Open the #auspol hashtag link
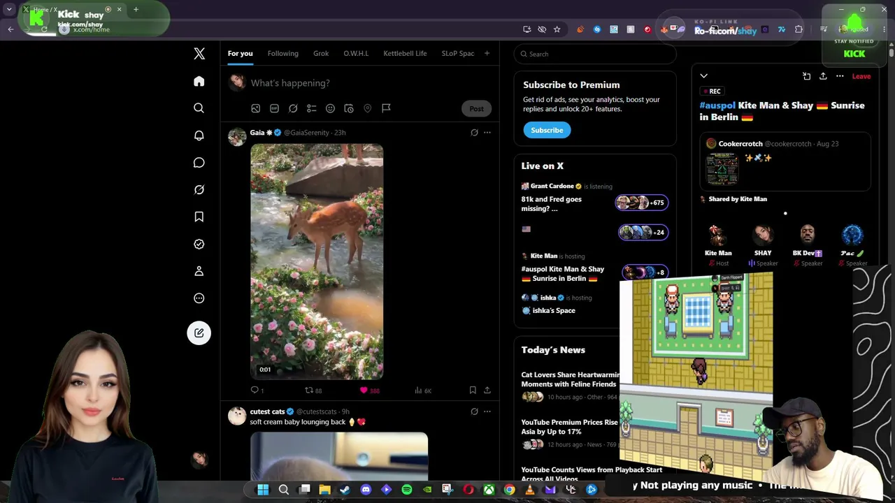Image resolution: width=895 pixels, height=503 pixels. pos(717,105)
